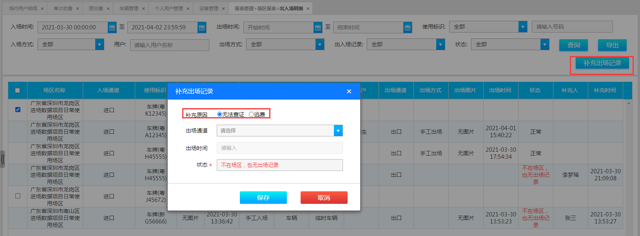This screenshot has height=236, width=640.
Task: Open the 入场方式 dropdown
Action: coord(100,44)
